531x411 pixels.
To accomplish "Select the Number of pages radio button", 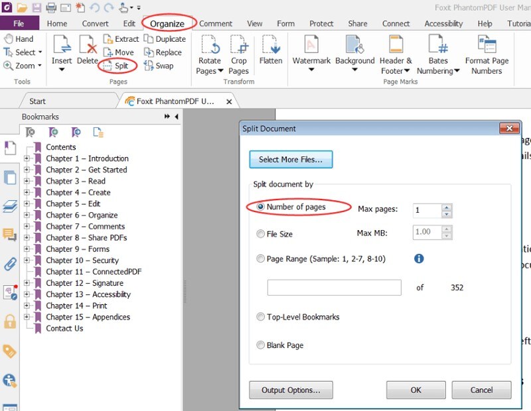I will [x=261, y=207].
